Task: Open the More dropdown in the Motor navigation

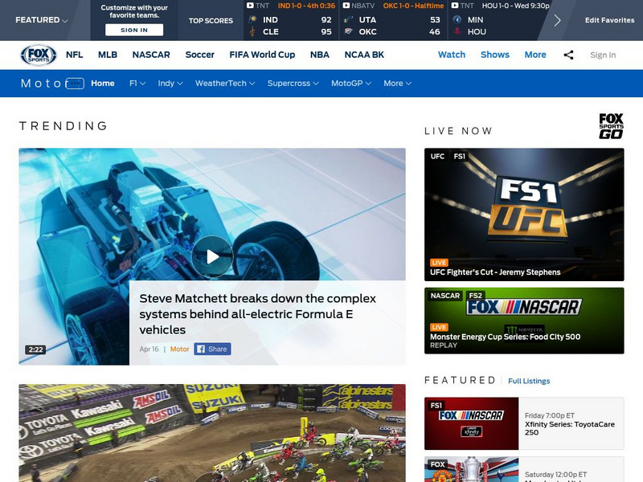Action: 395,82
